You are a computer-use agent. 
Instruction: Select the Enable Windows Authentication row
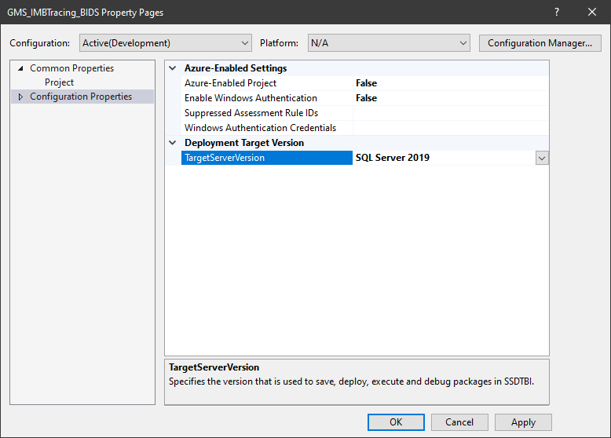251,98
